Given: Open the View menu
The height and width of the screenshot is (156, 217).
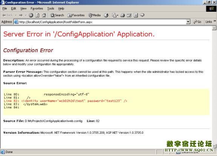Looking at the screenshot, I should (23, 9).
